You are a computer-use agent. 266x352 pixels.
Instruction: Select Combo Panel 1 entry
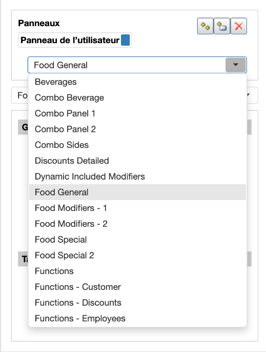(137, 113)
